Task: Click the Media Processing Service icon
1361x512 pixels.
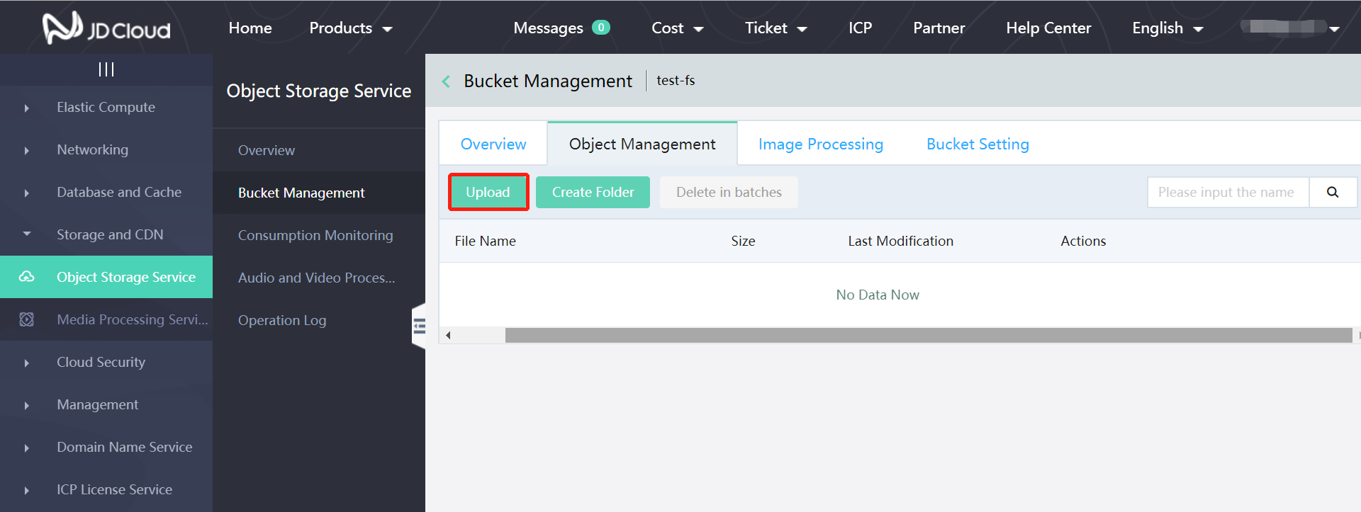Action: (x=27, y=319)
